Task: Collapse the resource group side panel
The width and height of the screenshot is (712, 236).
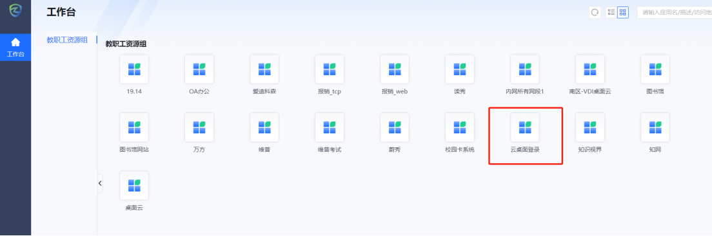Action: [x=100, y=183]
